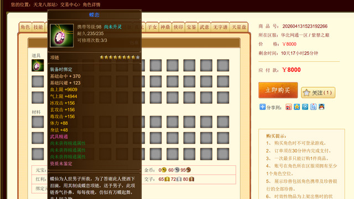354x199 pixels.
Task: Click the star icon in 关注 button
Action: pos(306,93)
